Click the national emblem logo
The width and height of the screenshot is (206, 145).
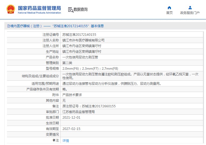[11, 9]
